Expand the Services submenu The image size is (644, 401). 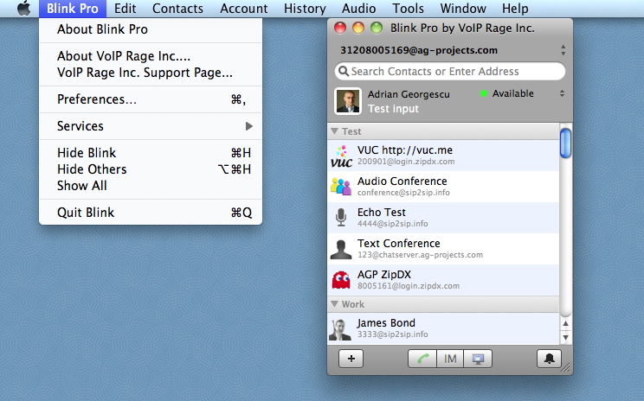point(151,126)
